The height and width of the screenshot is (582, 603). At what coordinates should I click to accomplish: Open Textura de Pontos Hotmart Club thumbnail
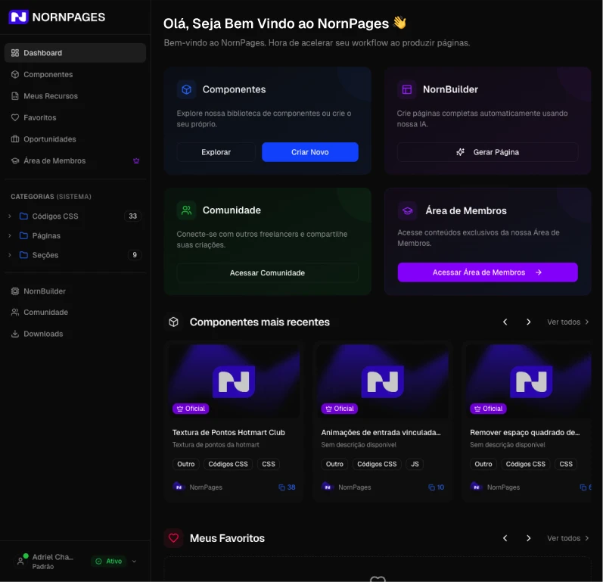point(234,381)
